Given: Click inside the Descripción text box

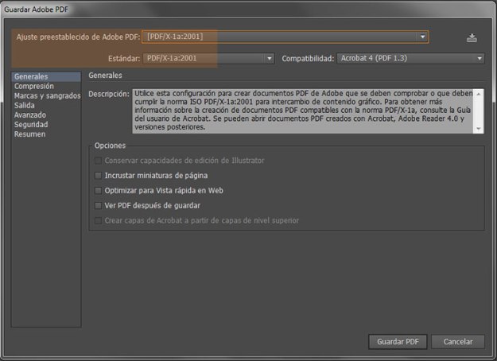Looking at the screenshot, I should tap(303, 111).
